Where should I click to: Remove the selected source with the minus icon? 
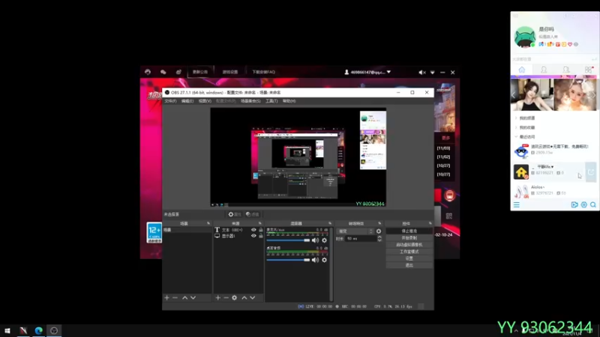point(226,297)
